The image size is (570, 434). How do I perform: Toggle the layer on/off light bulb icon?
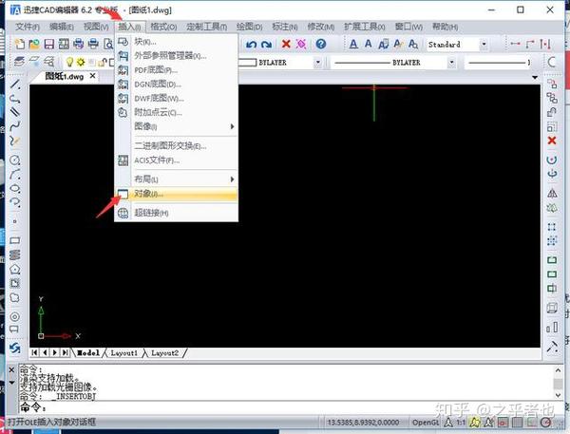tap(69, 62)
